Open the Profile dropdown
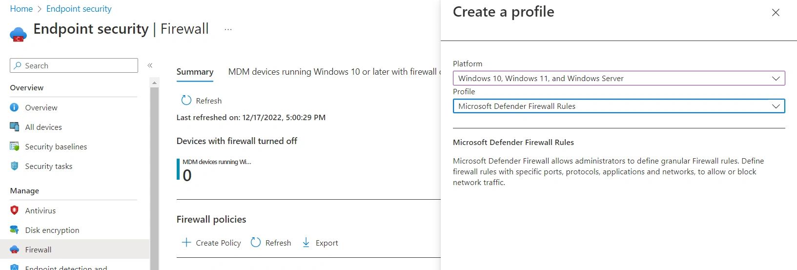Image resolution: width=797 pixels, height=270 pixels. [619, 106]
